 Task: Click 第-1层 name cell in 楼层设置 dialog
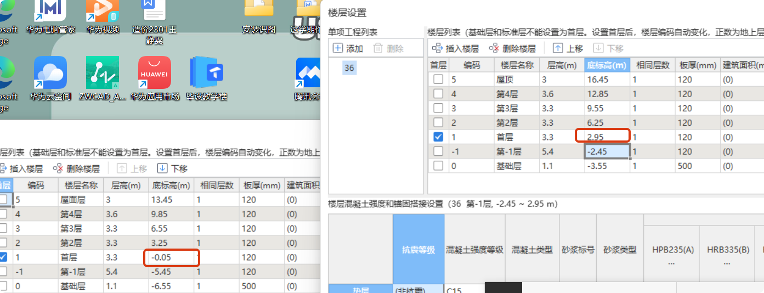click(x=516, y=151)
